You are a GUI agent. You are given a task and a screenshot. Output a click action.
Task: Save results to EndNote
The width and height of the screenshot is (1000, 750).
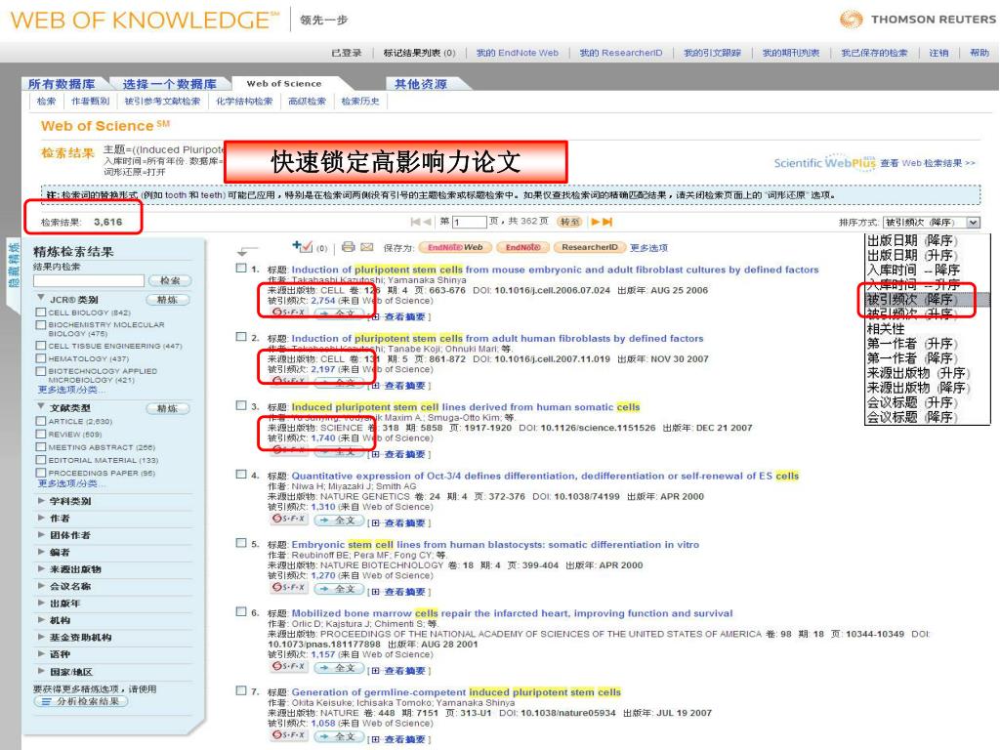click(x=522, y=247)
